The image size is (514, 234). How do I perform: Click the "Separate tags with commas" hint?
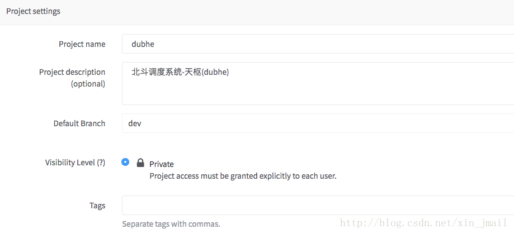(x=171, y=224)
